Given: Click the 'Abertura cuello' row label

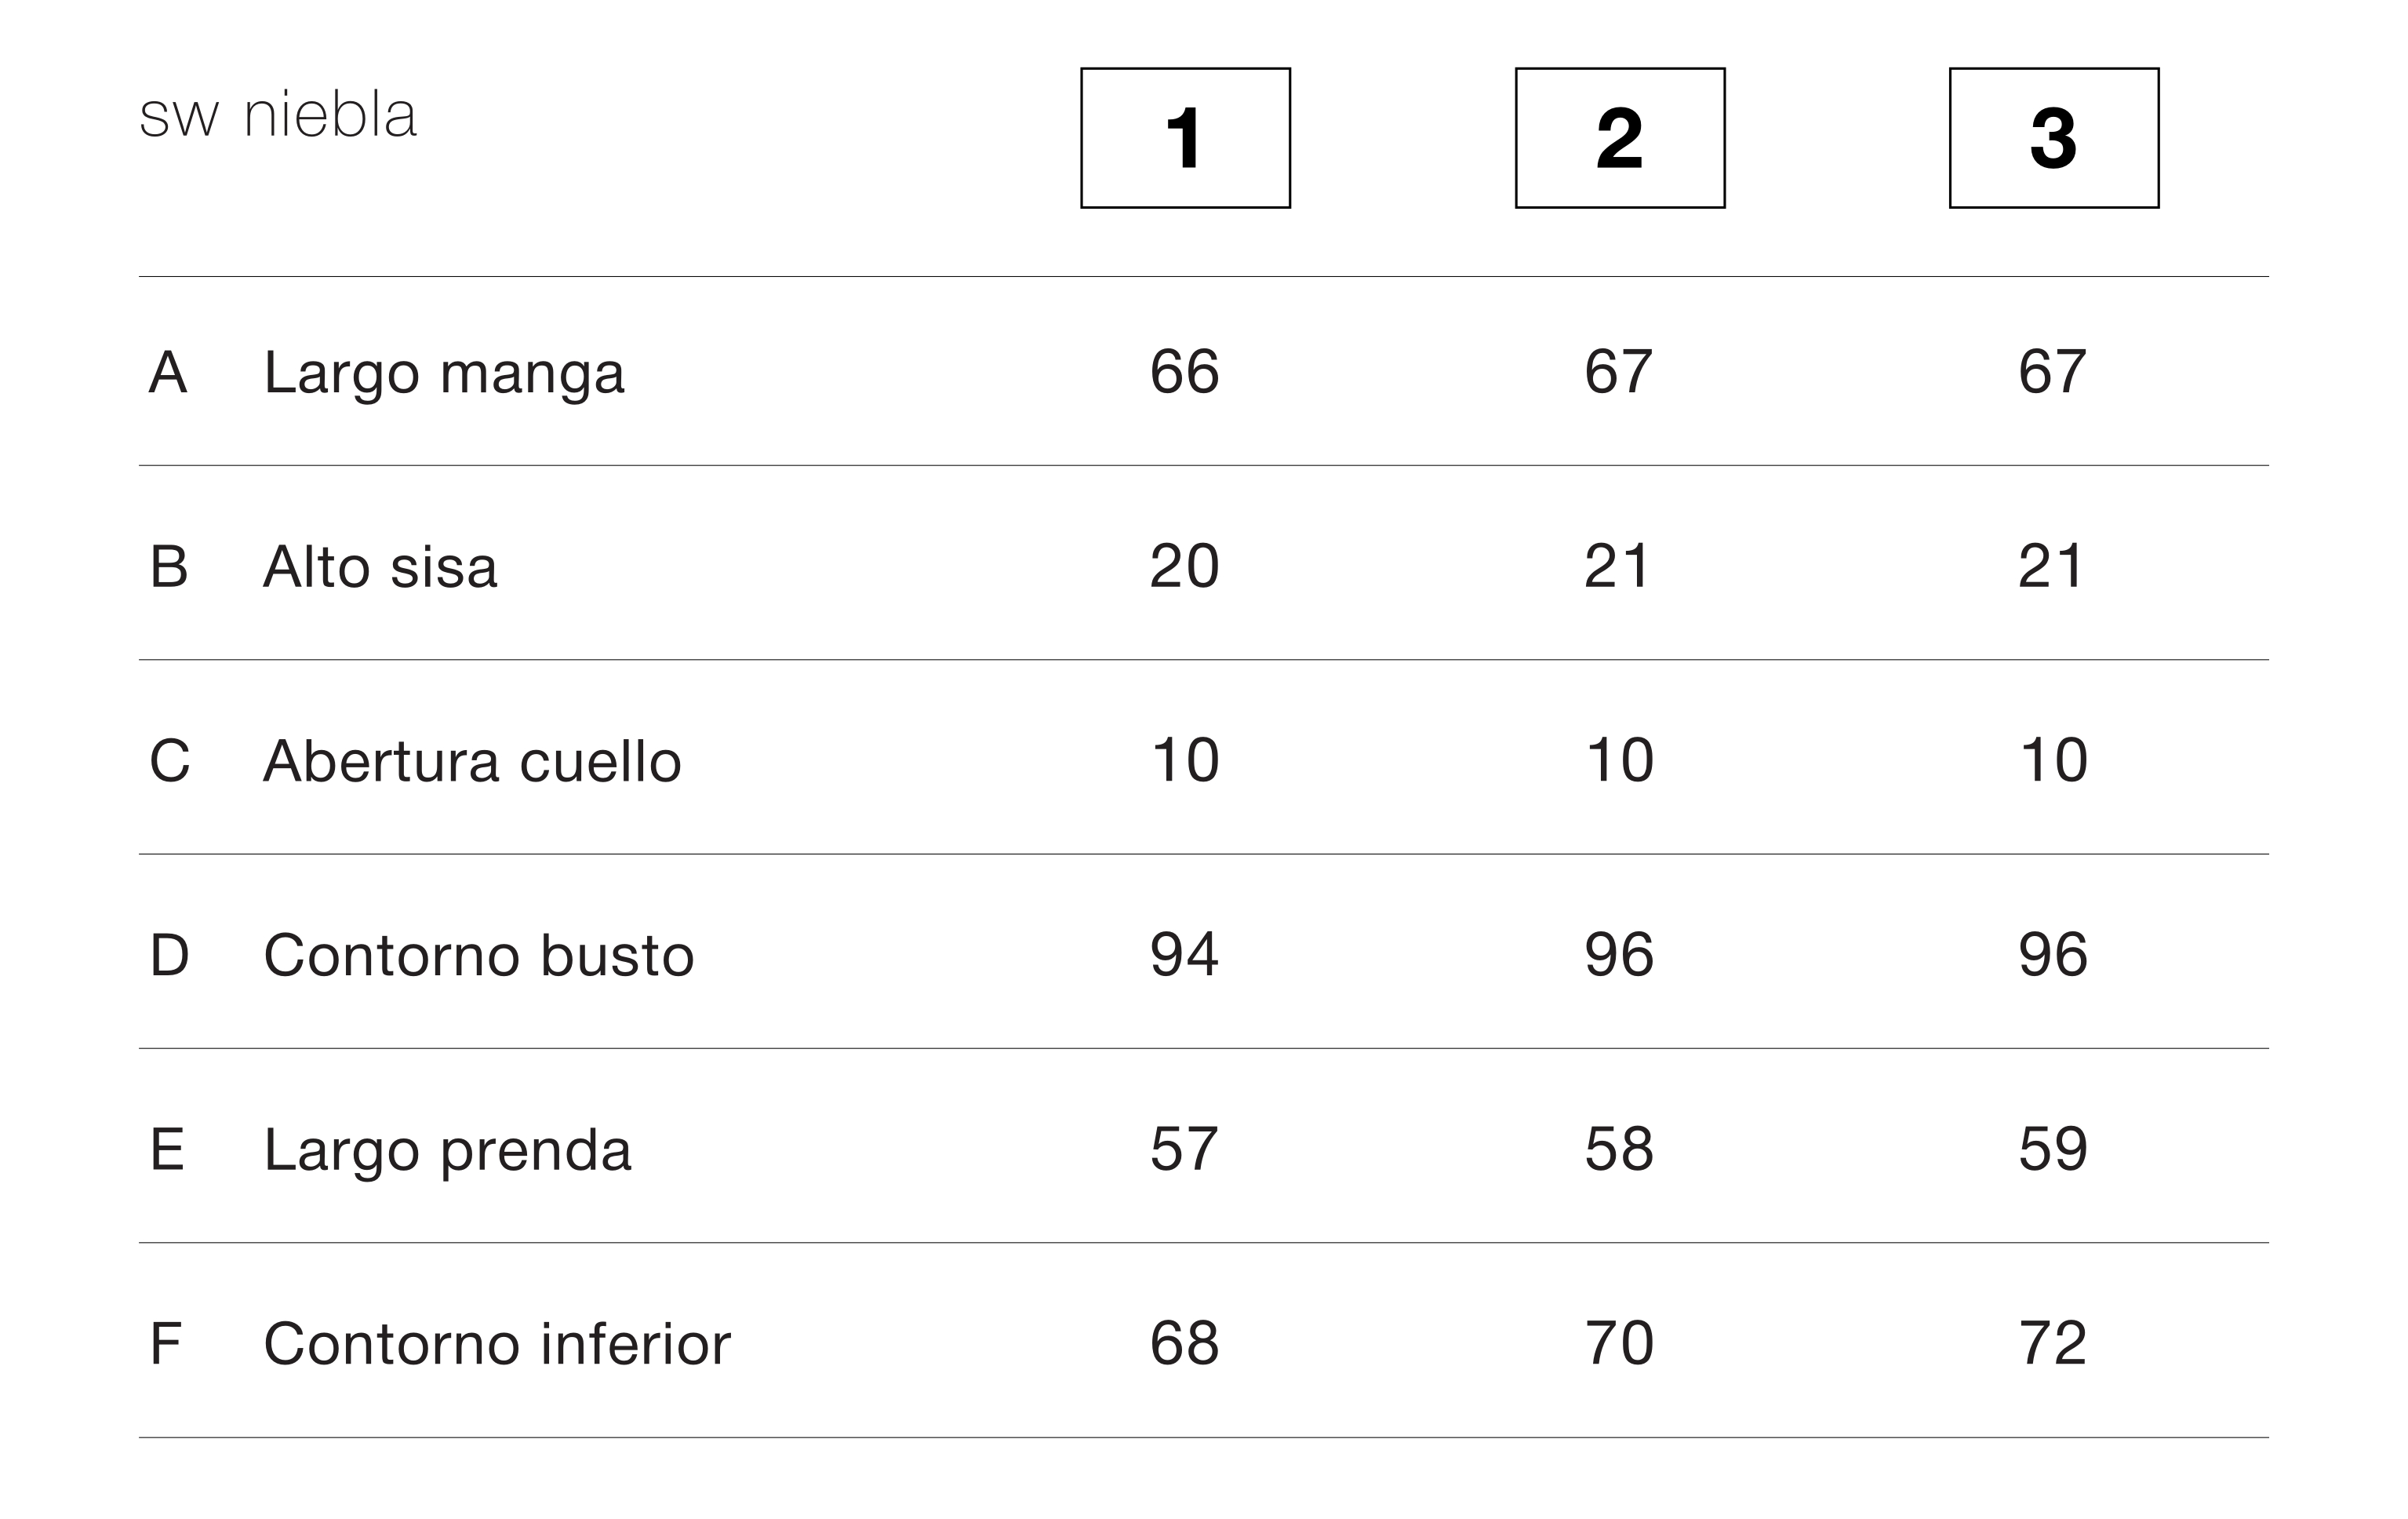Looking at the screenshot, I should click(x=472, y=761).
